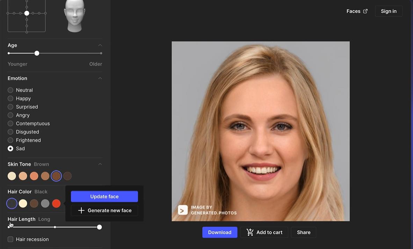Click the head pose grid center handle
Image resolution: width=413 pixels, height=249 pixels.
pyautogui.click(x=27, y=13)
